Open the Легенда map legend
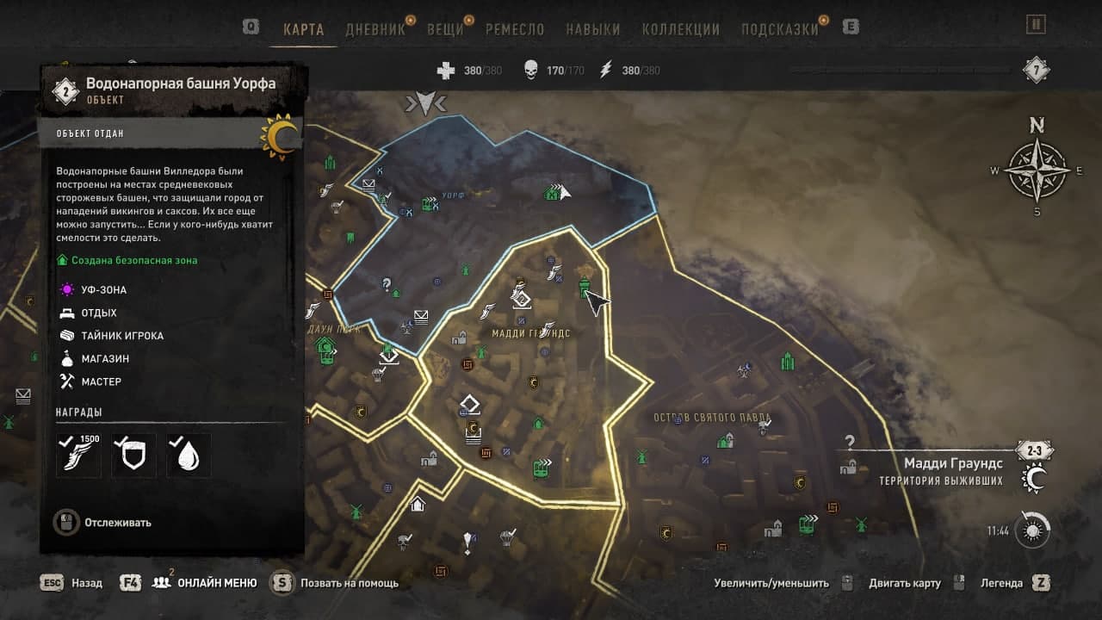The width and height of the screenshot is (1102, 620). (x=1016, y=583)
